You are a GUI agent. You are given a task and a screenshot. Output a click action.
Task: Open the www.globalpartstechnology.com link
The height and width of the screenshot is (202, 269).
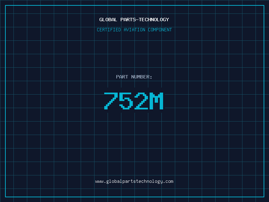point(134,181)
